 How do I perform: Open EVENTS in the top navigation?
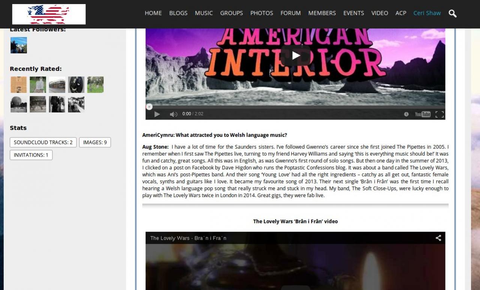pos(354,13)
